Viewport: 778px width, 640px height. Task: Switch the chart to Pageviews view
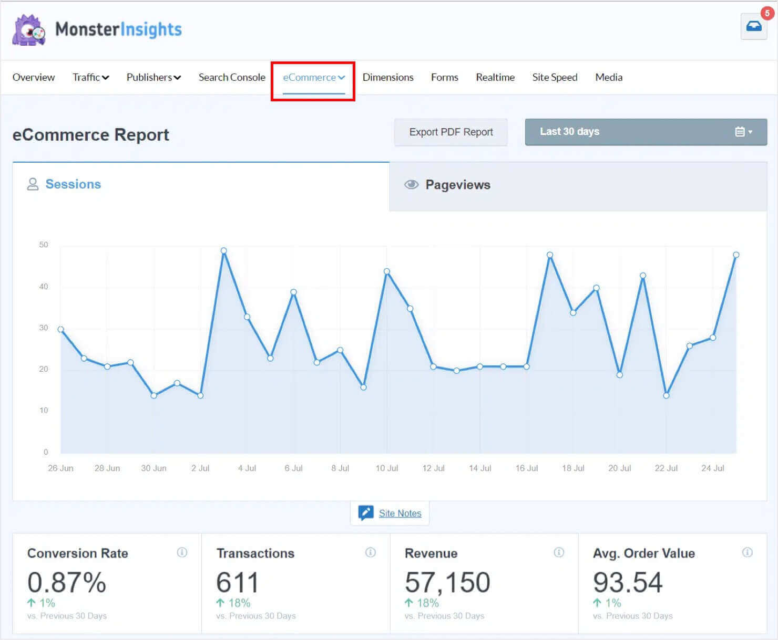tap(457, 185)
